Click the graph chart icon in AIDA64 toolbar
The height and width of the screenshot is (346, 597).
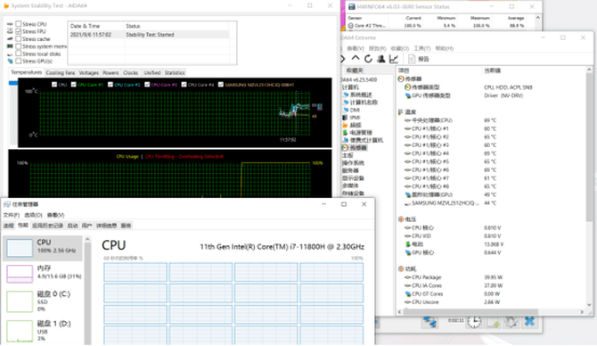click(394, 59)
